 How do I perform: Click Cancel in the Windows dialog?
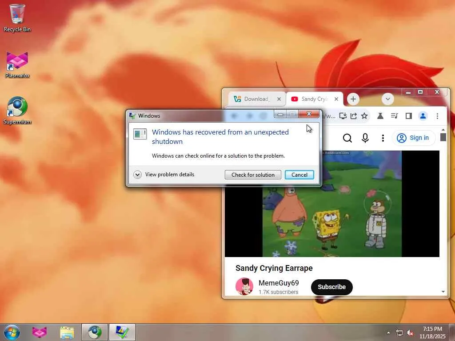[x=299, y=175]
